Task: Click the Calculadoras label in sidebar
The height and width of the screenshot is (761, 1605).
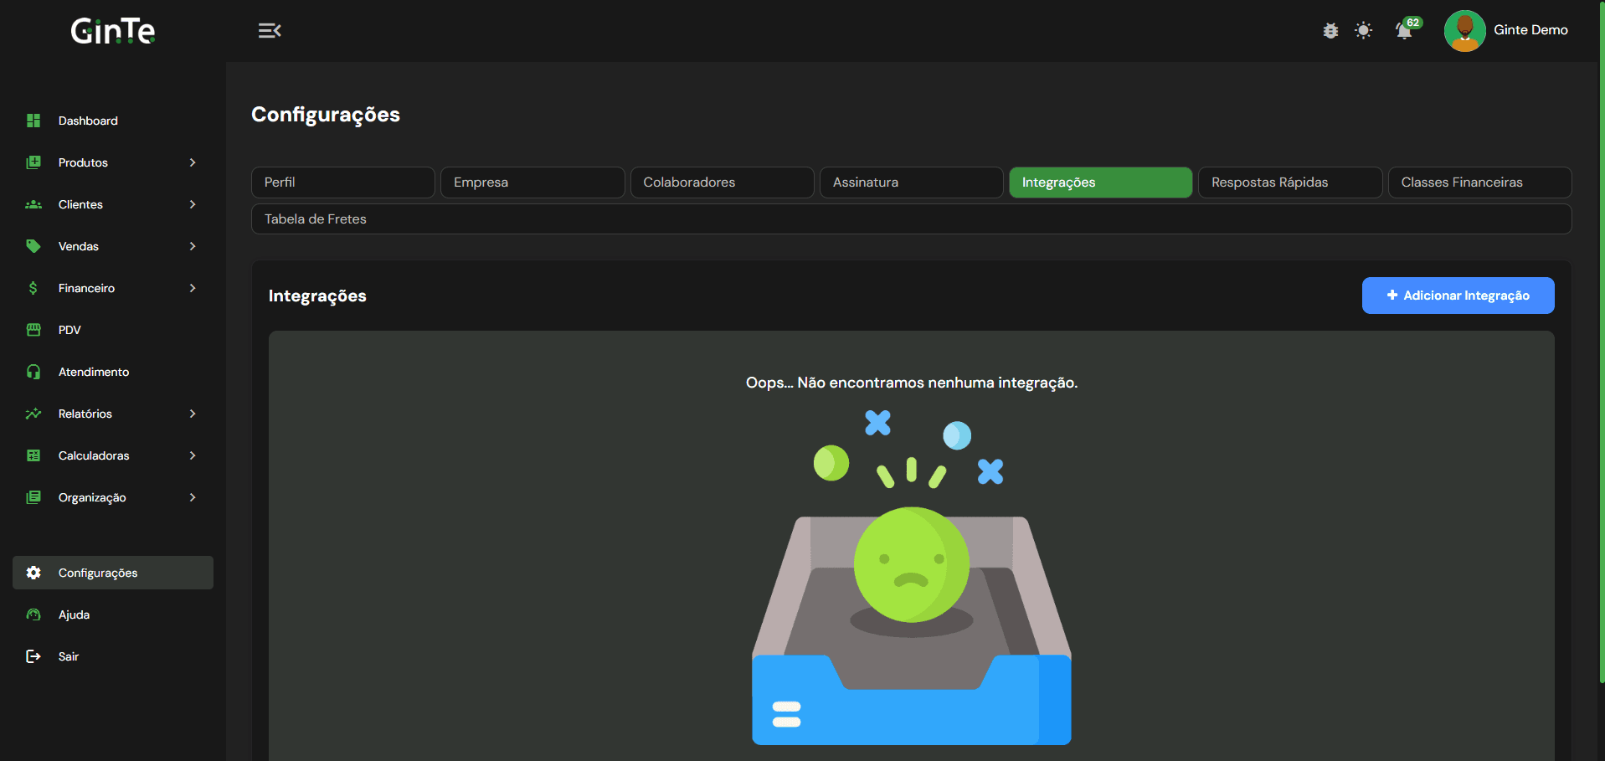Action: [94, 455]
